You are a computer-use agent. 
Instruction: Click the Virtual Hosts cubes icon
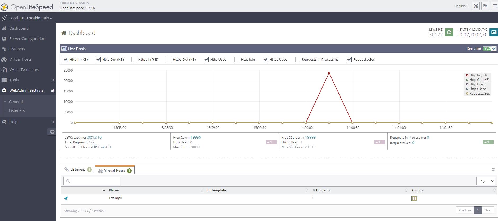pos(4,59)
